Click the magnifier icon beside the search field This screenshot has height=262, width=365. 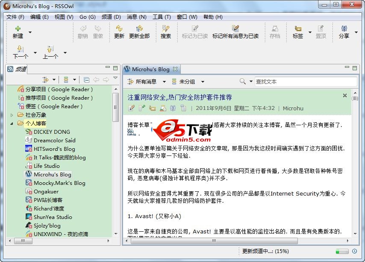tap(243, 81)
